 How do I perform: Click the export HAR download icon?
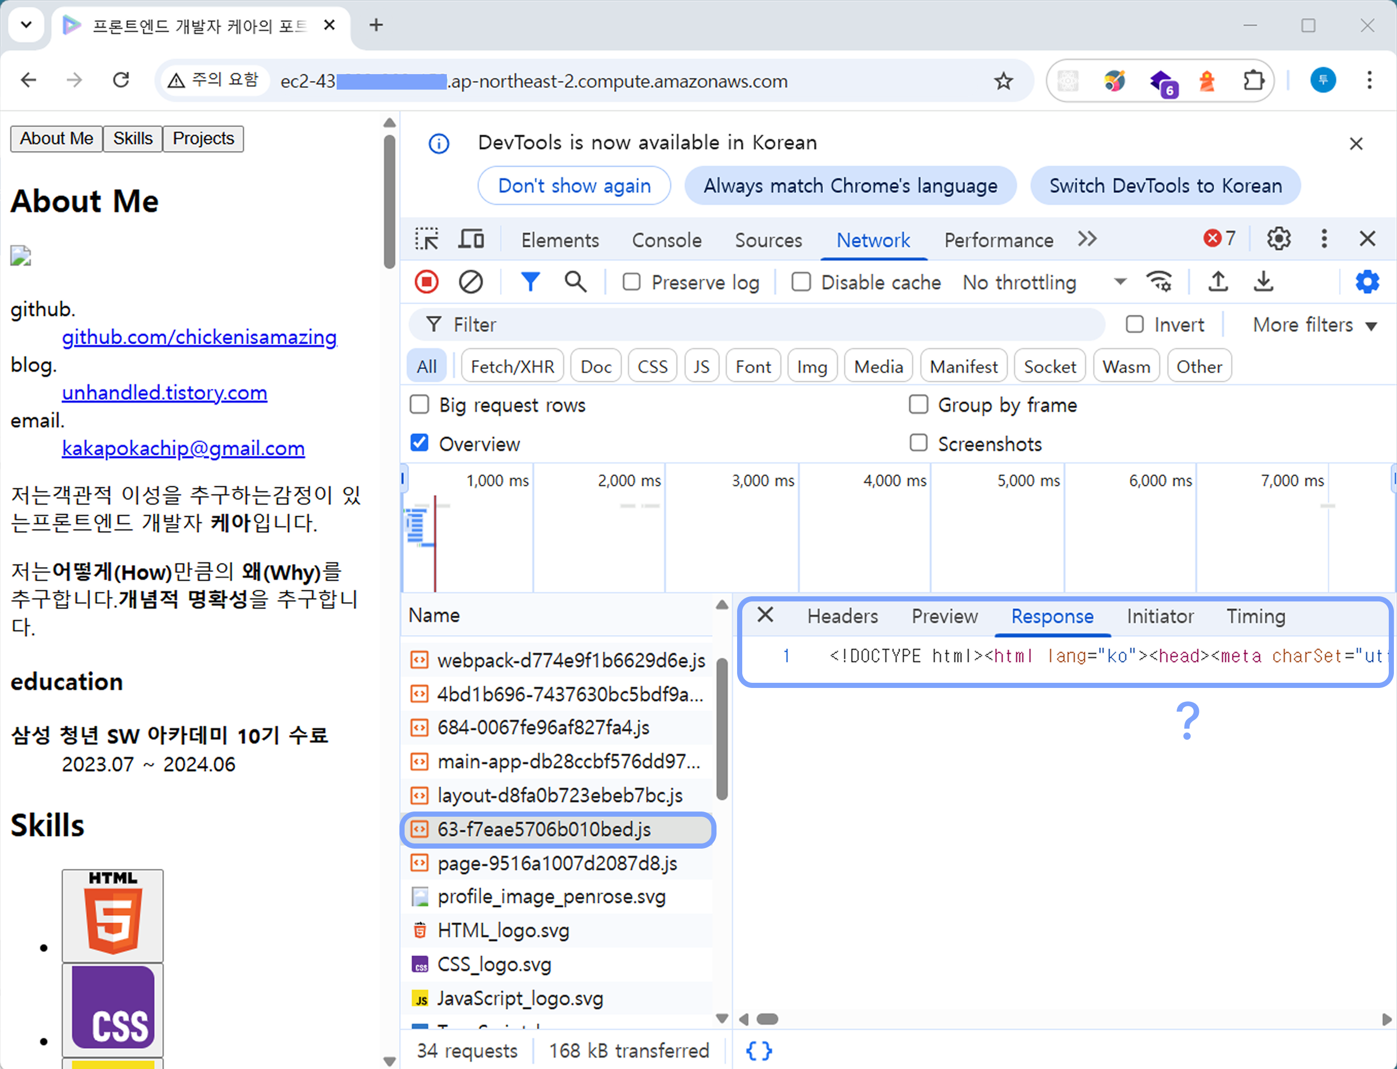click(1263, 282)
